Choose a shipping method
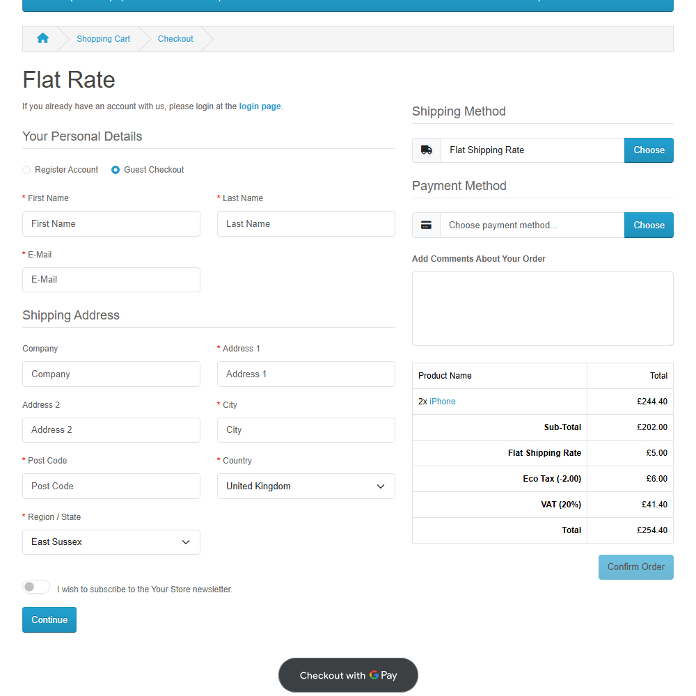Image resolution: width=696 pixels, height=696 pixels. pos(648,150)
